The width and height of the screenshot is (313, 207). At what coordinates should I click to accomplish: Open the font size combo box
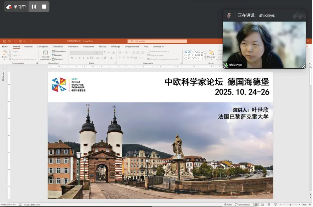(x=99, y=53)
